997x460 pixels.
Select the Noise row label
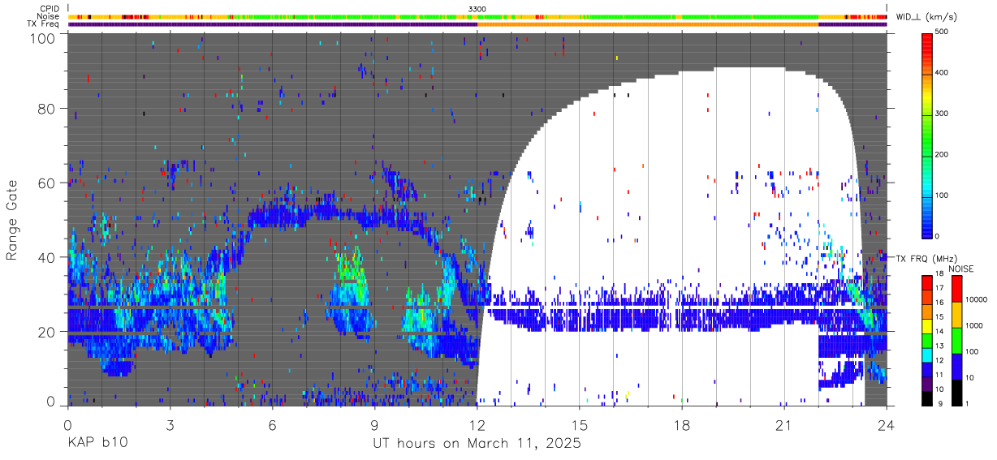point(48,16)
